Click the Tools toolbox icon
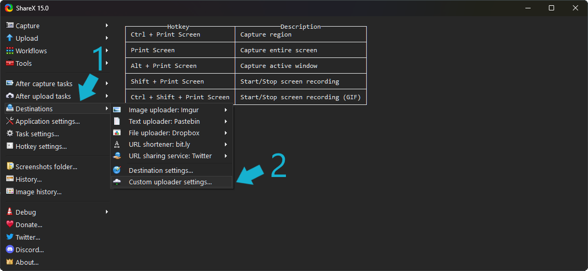 pyautogui.click(x=10, y=63)
